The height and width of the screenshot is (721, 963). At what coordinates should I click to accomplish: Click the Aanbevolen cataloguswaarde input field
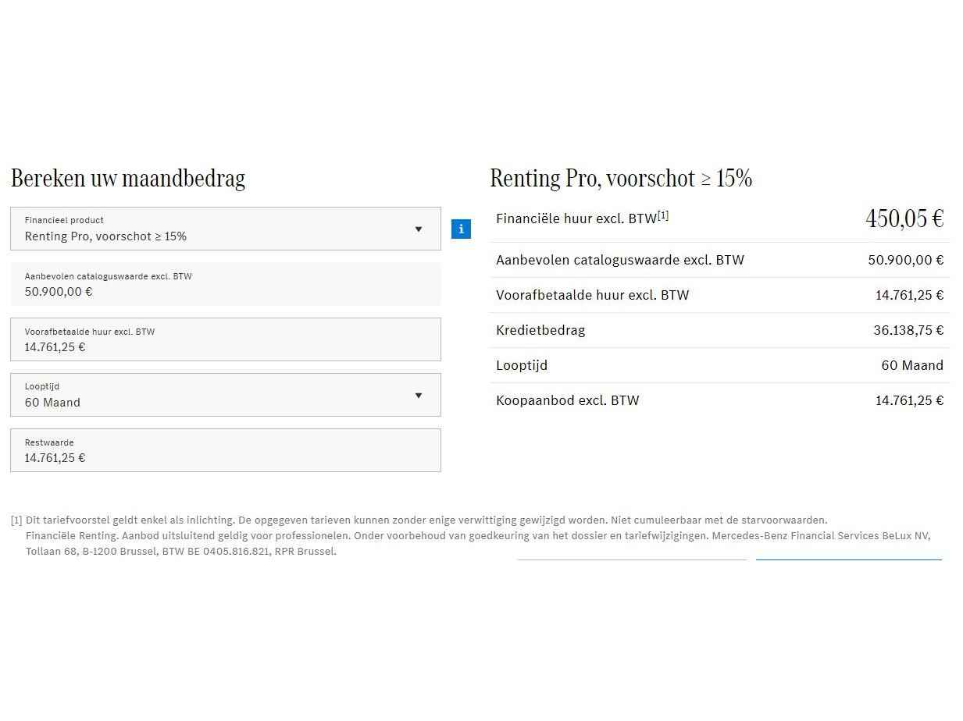[x=225, y=285]
